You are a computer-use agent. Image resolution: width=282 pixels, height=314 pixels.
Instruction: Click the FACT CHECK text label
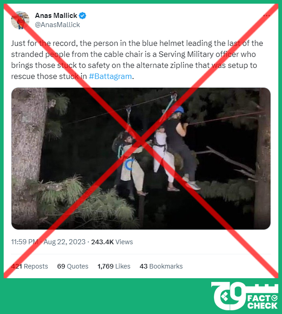pyautogui.click(x=262, y=302)
